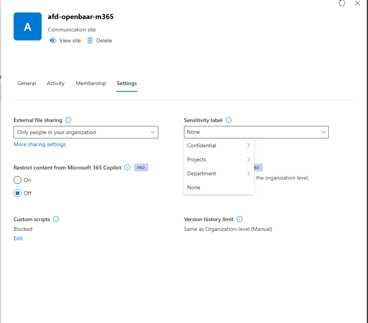Close the site details panel
Viewport: 368px width, 323px height.
click(x=357, y=3)
